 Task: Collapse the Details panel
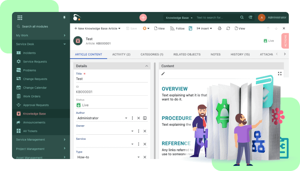(x=147, y=66)
